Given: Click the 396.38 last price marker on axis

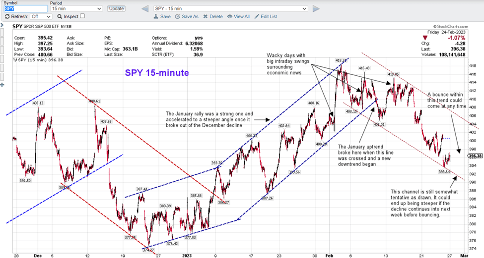Looking at the screenshot, I should [x=476, y=156].
